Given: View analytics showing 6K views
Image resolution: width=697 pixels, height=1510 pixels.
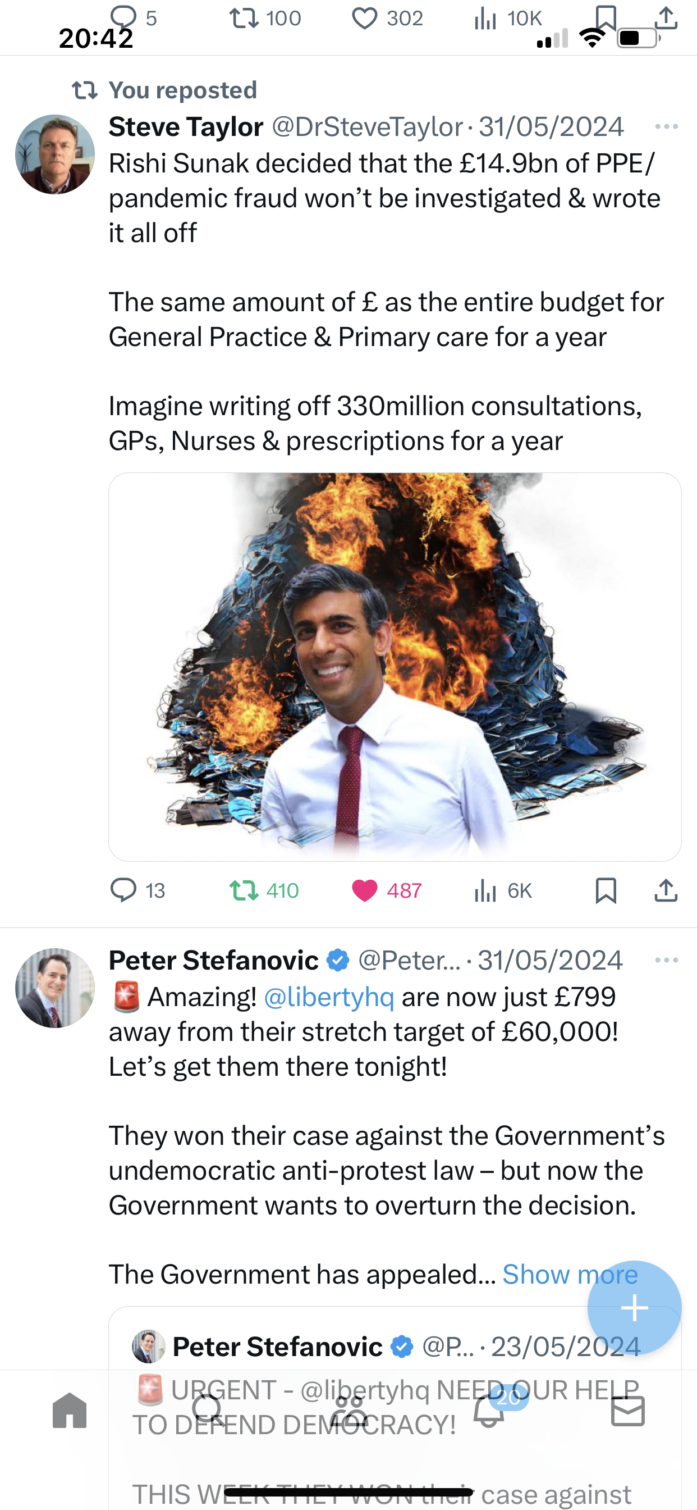Looking at the screenshot, I should [502, 890].
